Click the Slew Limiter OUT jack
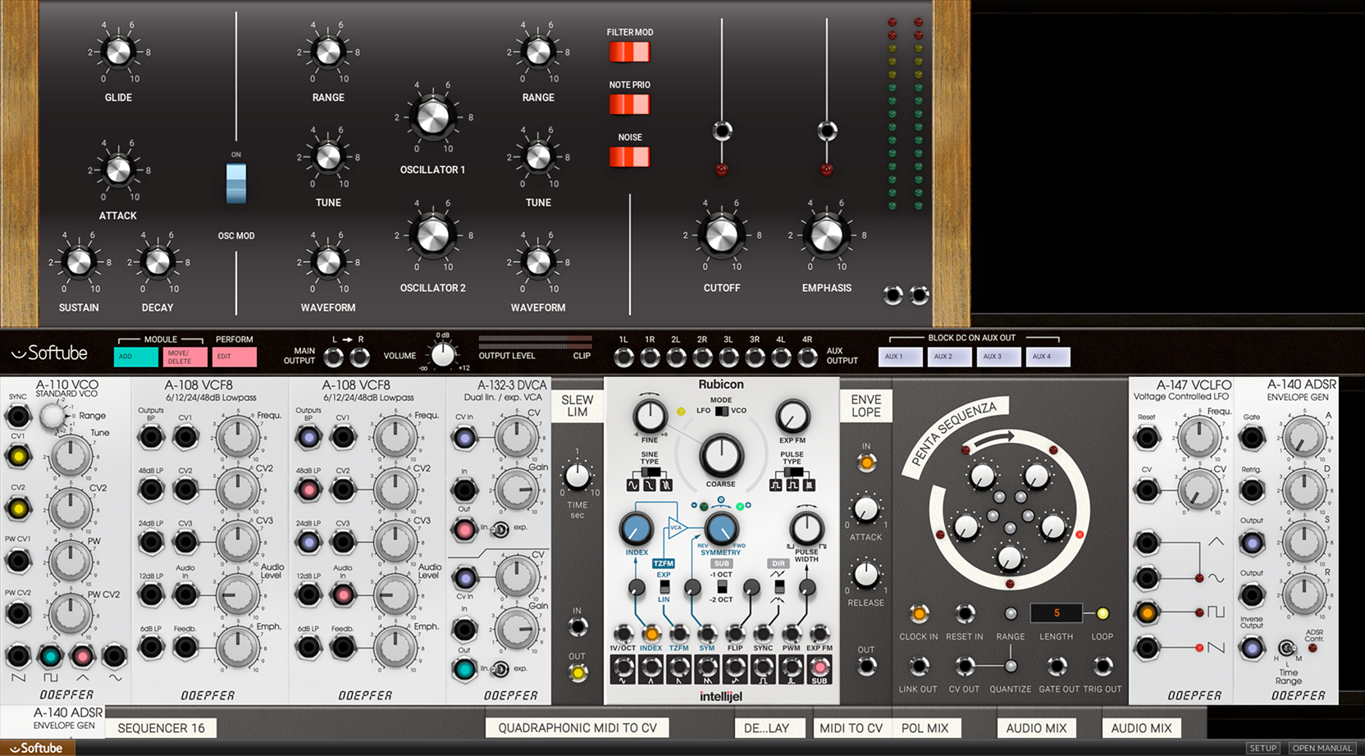 [x=577, y=673]
